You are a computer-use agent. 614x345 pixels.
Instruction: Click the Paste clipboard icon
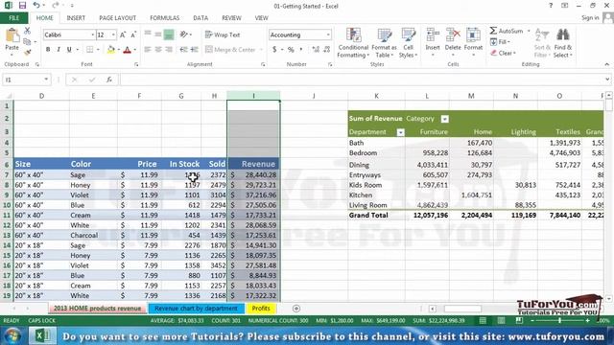coord(12,36)
